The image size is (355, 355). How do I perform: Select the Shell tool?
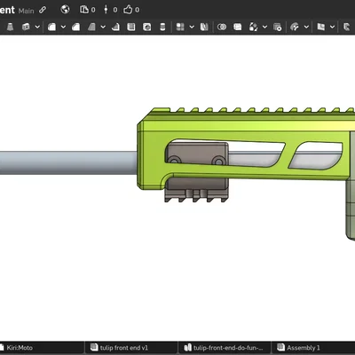point(131,27)
